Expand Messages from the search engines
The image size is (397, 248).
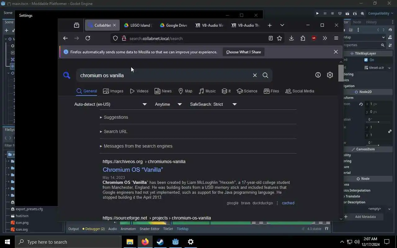pos(136,146)
